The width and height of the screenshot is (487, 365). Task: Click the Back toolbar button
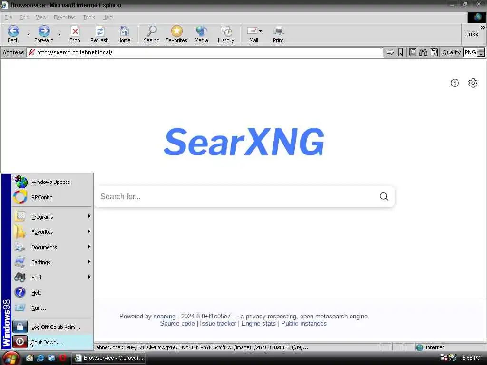(13, 34)
